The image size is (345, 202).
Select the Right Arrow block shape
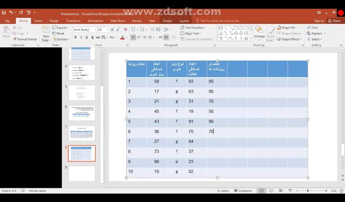236,33
